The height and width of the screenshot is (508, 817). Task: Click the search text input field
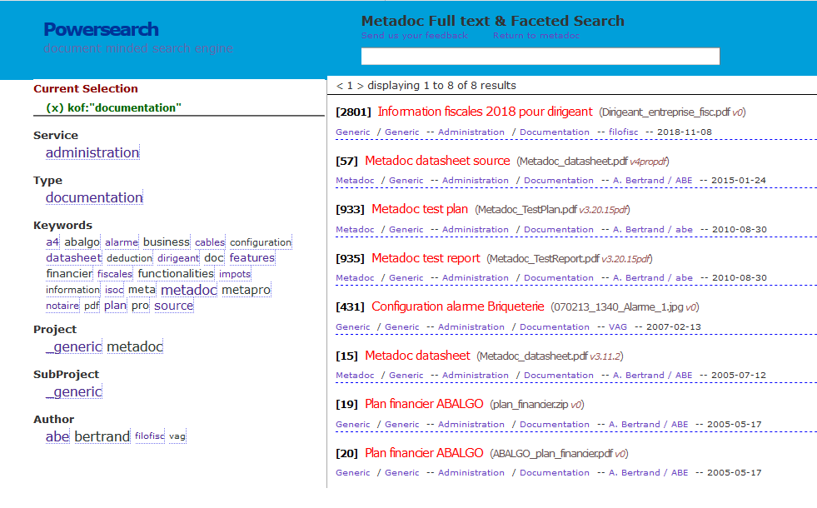[x=540, y=57]
